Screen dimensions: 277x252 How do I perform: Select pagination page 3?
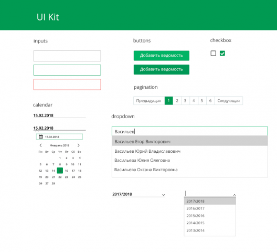[x=185, y=101]
